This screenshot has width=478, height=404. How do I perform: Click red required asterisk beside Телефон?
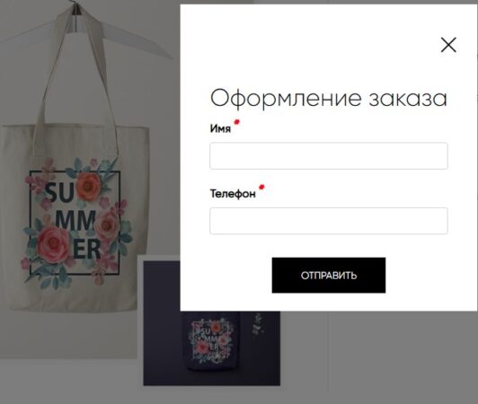(261, 187)
